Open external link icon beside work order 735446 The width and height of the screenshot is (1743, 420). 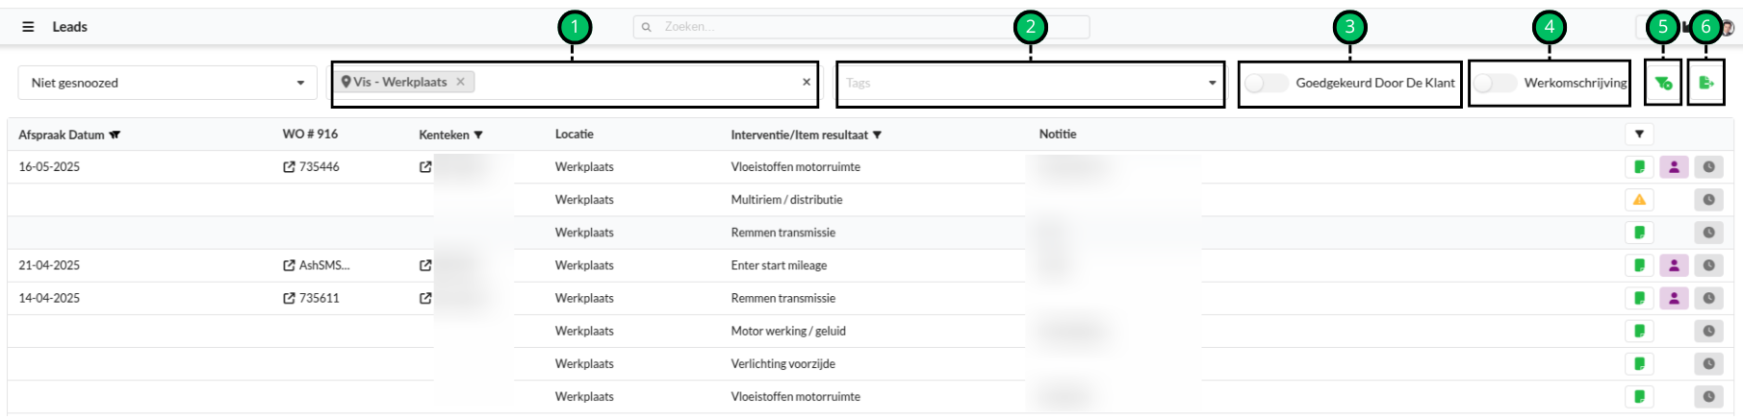(289, 167)
